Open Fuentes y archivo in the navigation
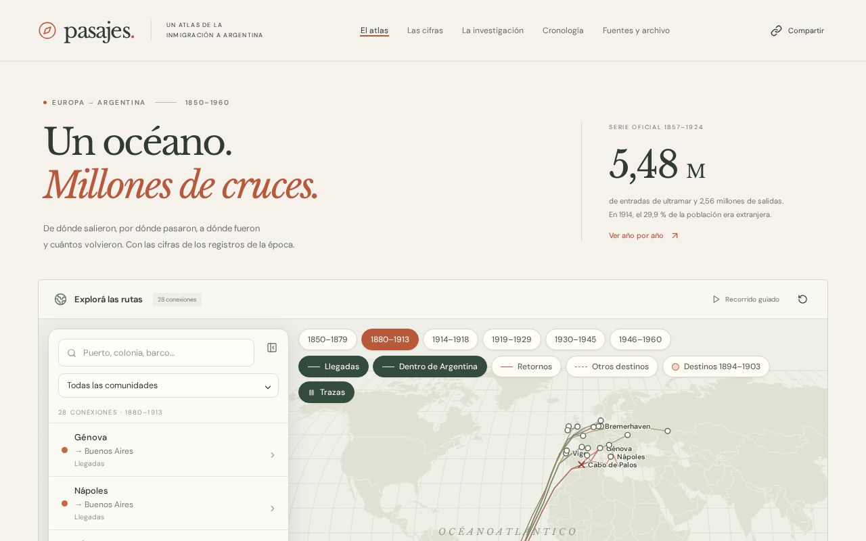Viewport: 866px width, 541px height. tap(636, 30)
